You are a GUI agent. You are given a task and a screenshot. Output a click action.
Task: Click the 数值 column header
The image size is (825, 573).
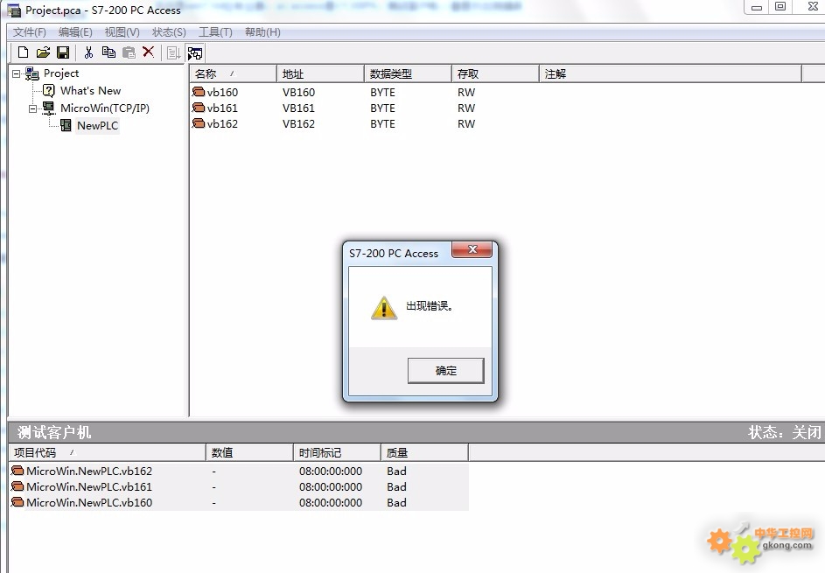249,452
